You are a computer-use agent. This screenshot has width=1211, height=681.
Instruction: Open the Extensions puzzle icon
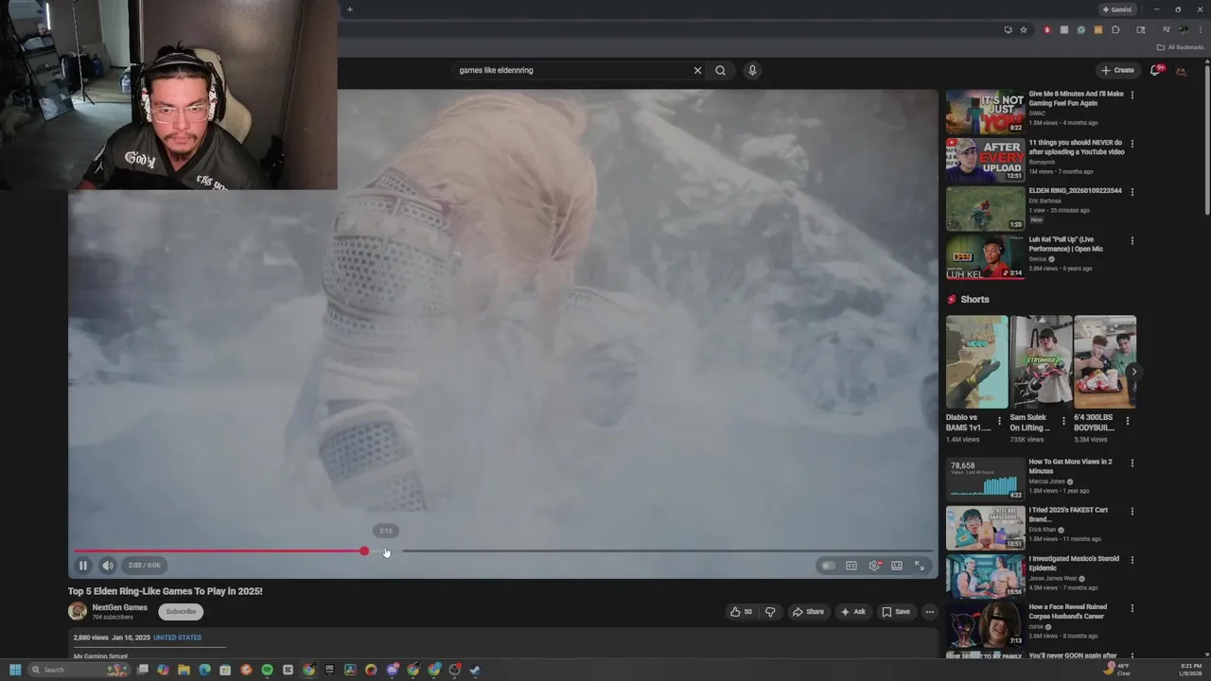pos(1115,29)
